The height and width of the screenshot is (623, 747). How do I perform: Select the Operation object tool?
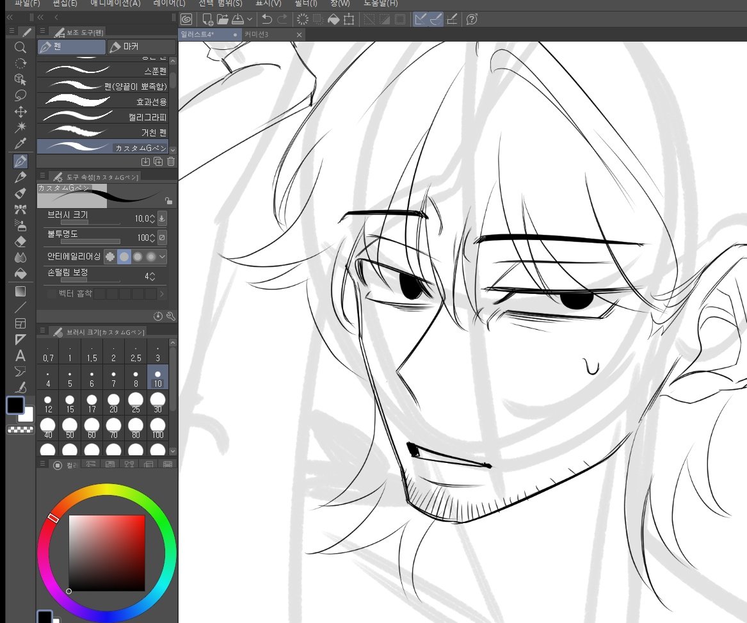(20, 79)
